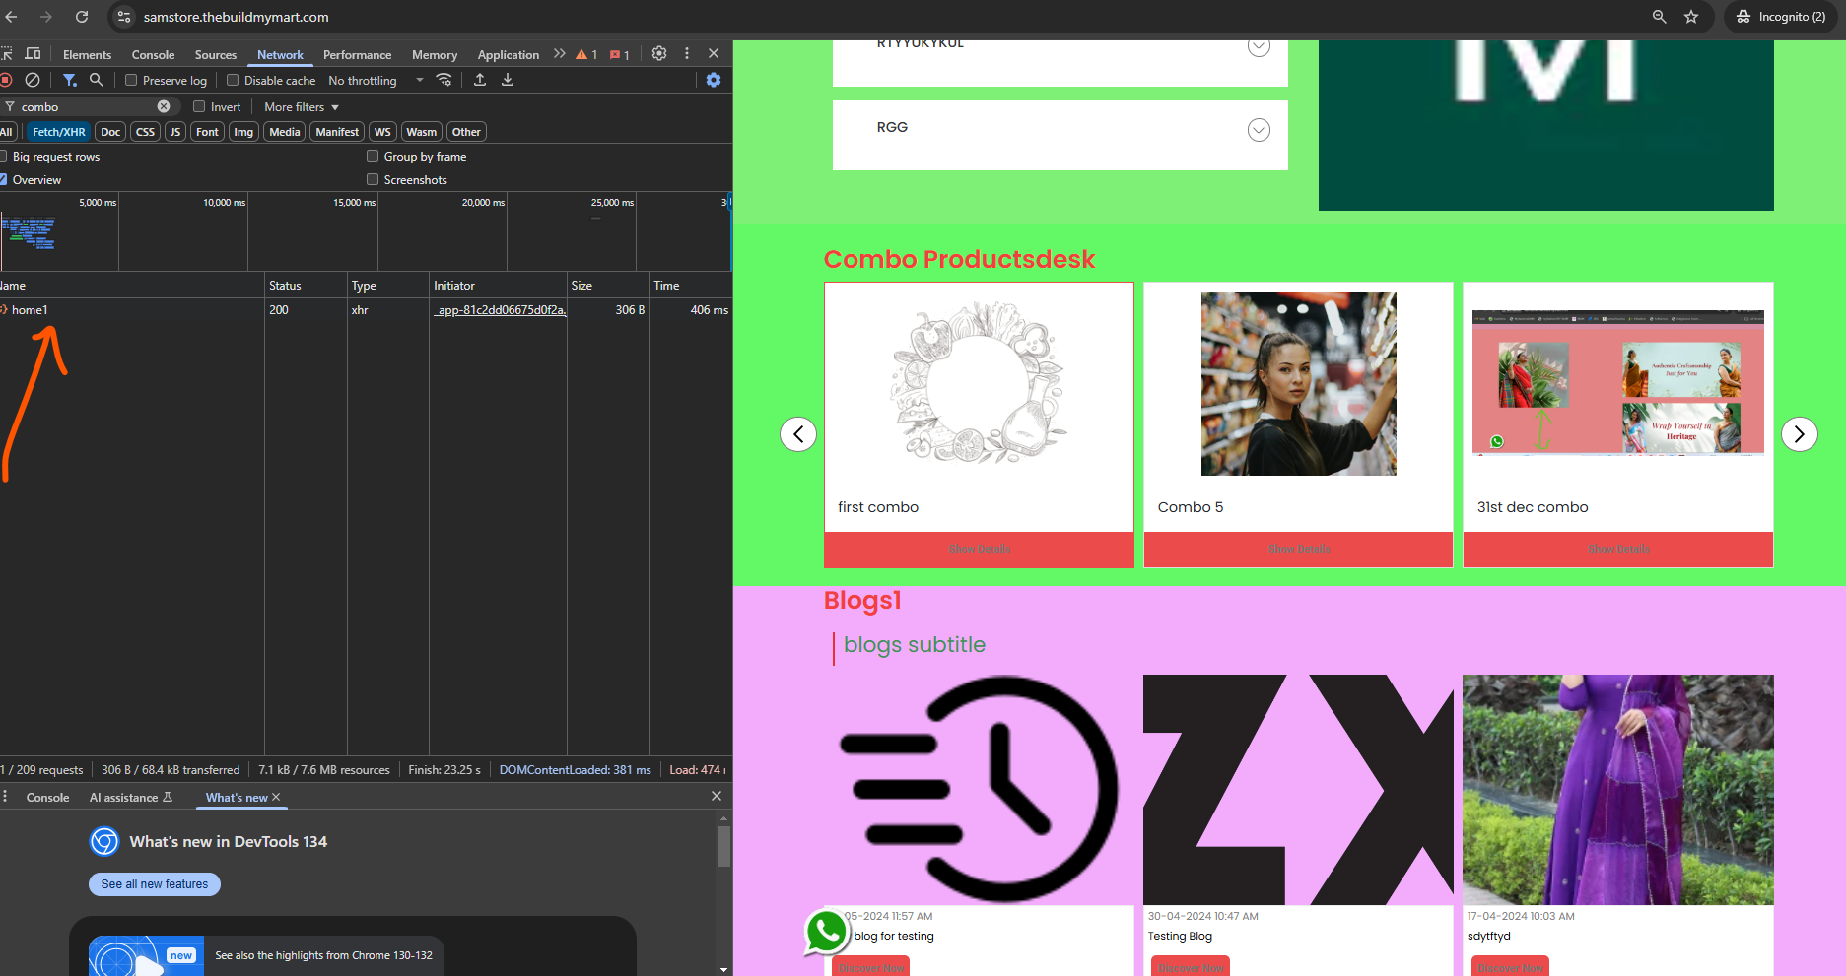The height and width of the screenshot is (976, 1846).
Task: Click the site information icon in address bar
Action: click(124, 17)
